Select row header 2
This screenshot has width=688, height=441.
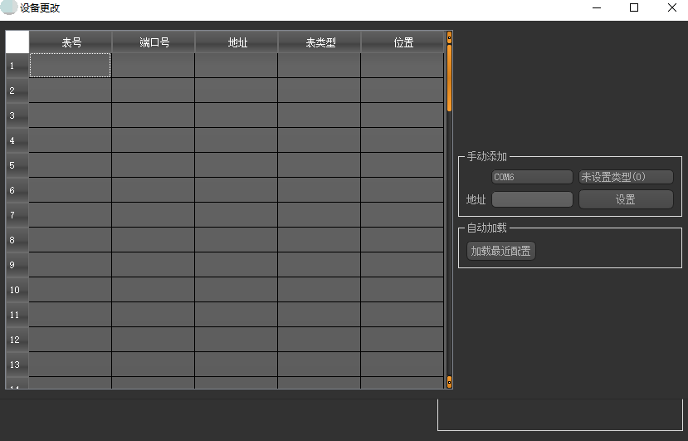point(17,91)
